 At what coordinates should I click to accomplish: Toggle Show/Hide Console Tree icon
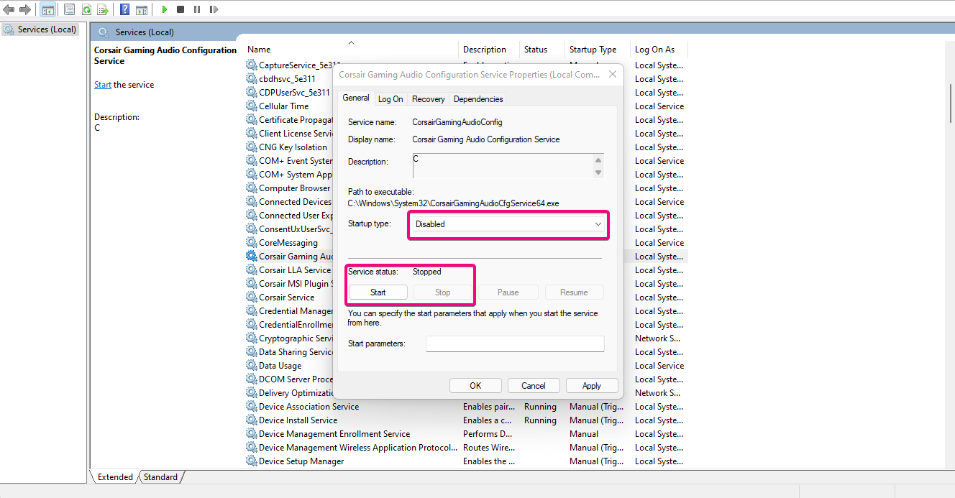point(47,9)
